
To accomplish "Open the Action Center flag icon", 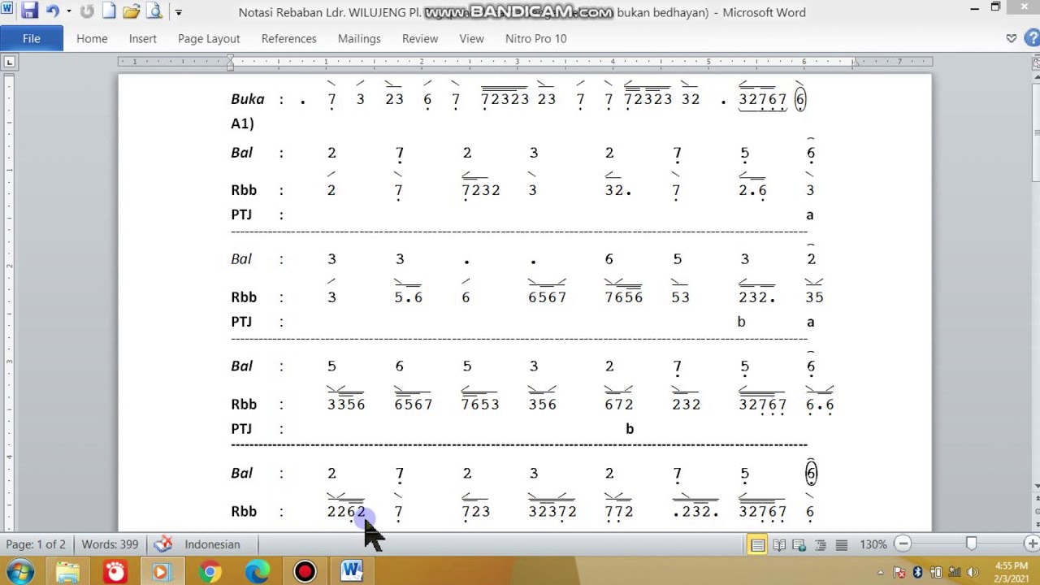I will point(899,573).
